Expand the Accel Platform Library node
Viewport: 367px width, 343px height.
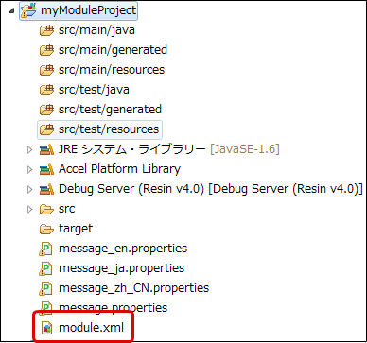(x=30, y=169)
